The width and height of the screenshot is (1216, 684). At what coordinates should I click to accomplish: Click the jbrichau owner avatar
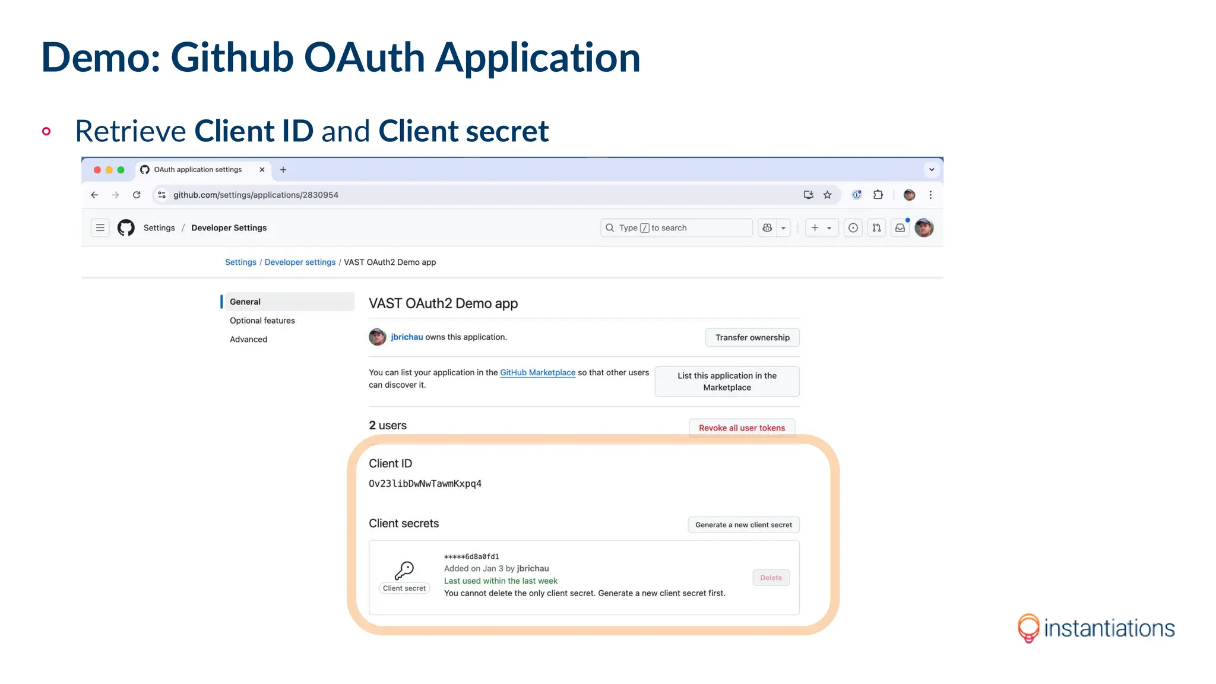coord(378,337)
